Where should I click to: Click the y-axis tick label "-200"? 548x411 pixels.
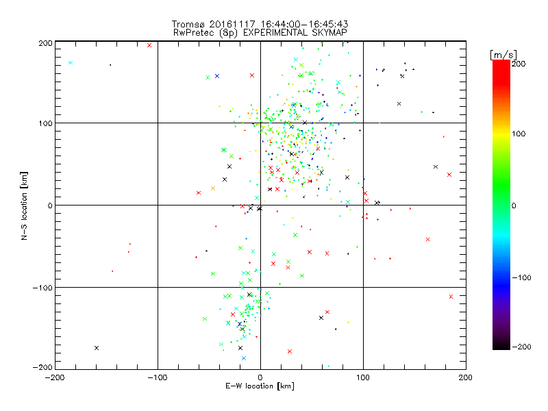42,367
